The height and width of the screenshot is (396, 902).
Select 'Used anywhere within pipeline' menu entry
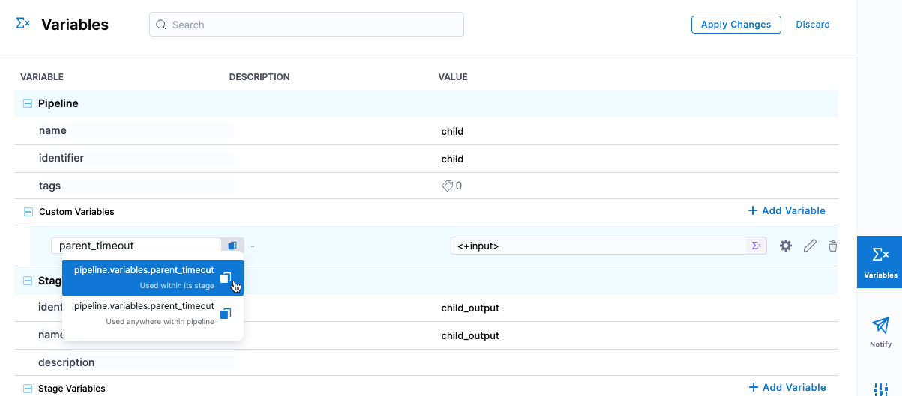[142, 313]
